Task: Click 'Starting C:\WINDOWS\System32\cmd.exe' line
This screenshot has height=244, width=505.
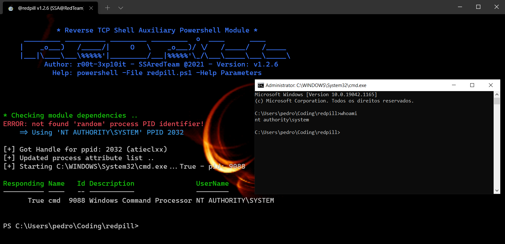Action: (x=124, y=166)
